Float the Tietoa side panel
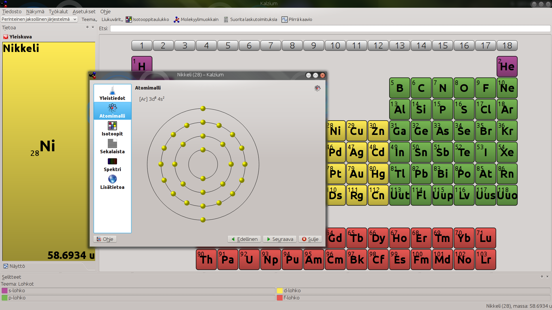Image resolution: width=552 pixels, height=310 pixels. click(x=87, y=27)
